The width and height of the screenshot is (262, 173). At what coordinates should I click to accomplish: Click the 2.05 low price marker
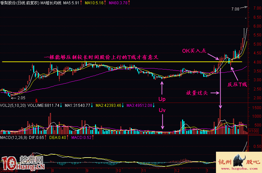[20, 98]
